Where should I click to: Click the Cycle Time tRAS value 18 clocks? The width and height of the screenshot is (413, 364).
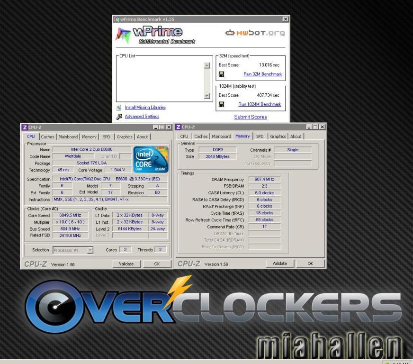click(264, 213)
